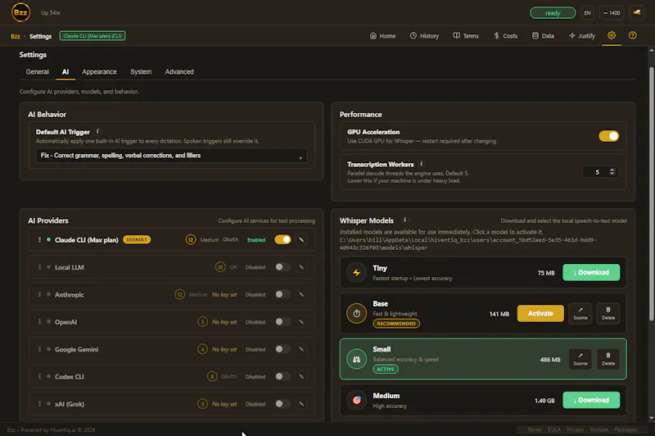The height and width of the screenshot is (436, 655).
Task: Switch to the General settings tab
Action: tap(37, 71)
